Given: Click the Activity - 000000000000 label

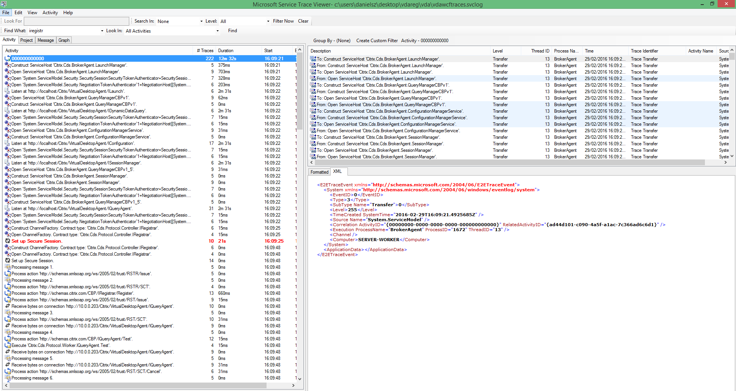Looking at the screenshot, I should coord(425,41).
